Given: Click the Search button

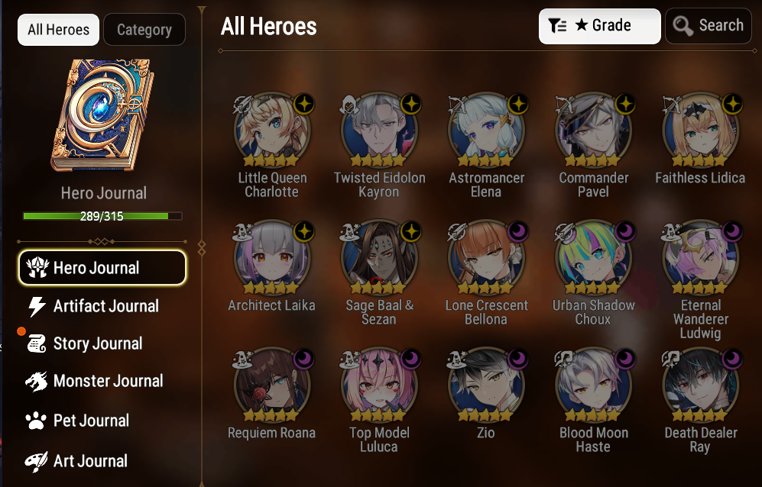Looking at the screenshot, I should click(708, 26).
